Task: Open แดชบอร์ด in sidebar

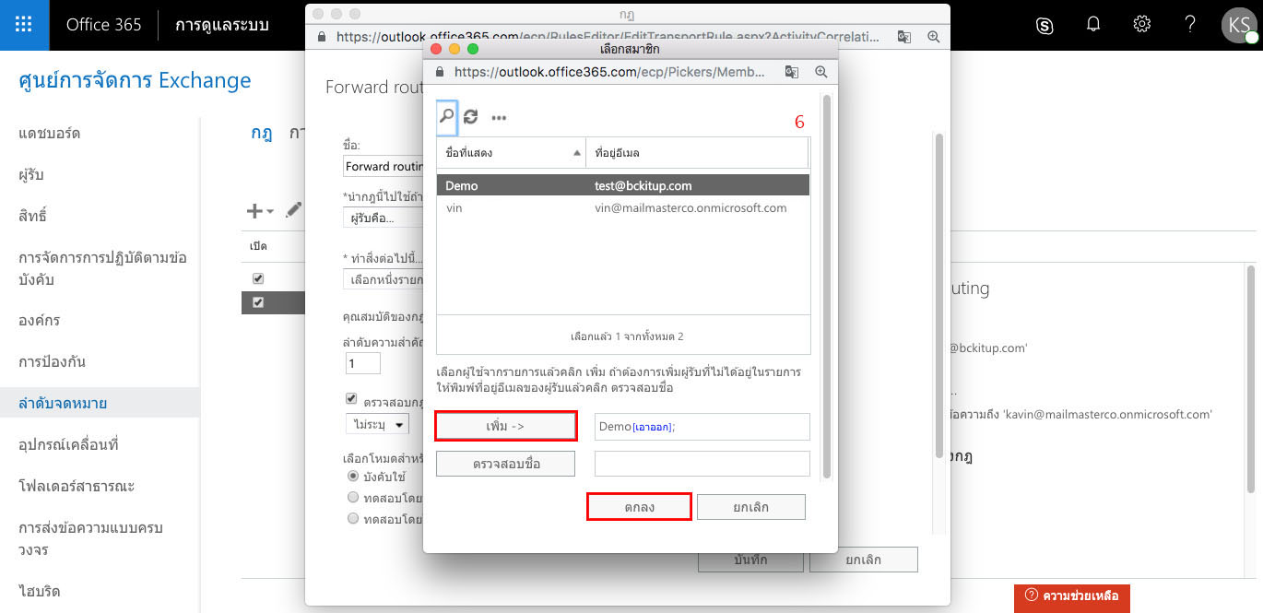Action: coord(50,134)
